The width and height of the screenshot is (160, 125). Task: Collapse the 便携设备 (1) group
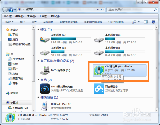point(38,97)
